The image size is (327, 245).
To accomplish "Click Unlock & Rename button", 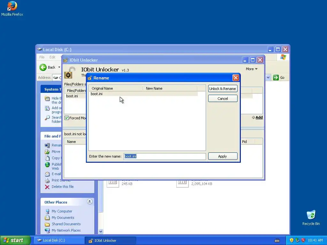I will coord(223,89).
